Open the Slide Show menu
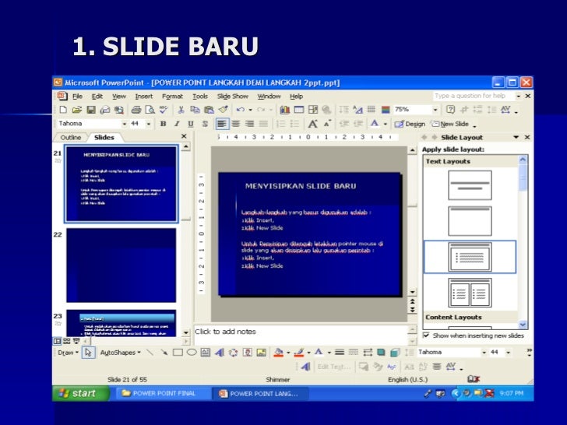 (x=233, y=97)
